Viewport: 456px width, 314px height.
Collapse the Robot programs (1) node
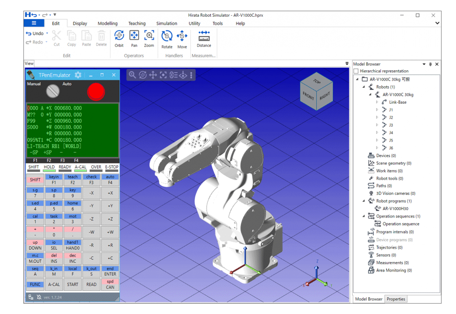[x=364, y=201]
